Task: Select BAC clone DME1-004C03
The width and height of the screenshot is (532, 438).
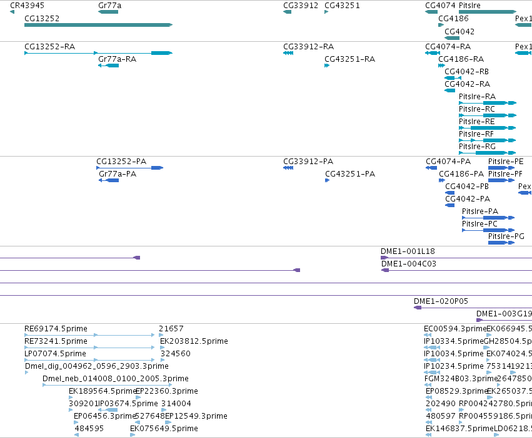Action: [x=457, y=270]
